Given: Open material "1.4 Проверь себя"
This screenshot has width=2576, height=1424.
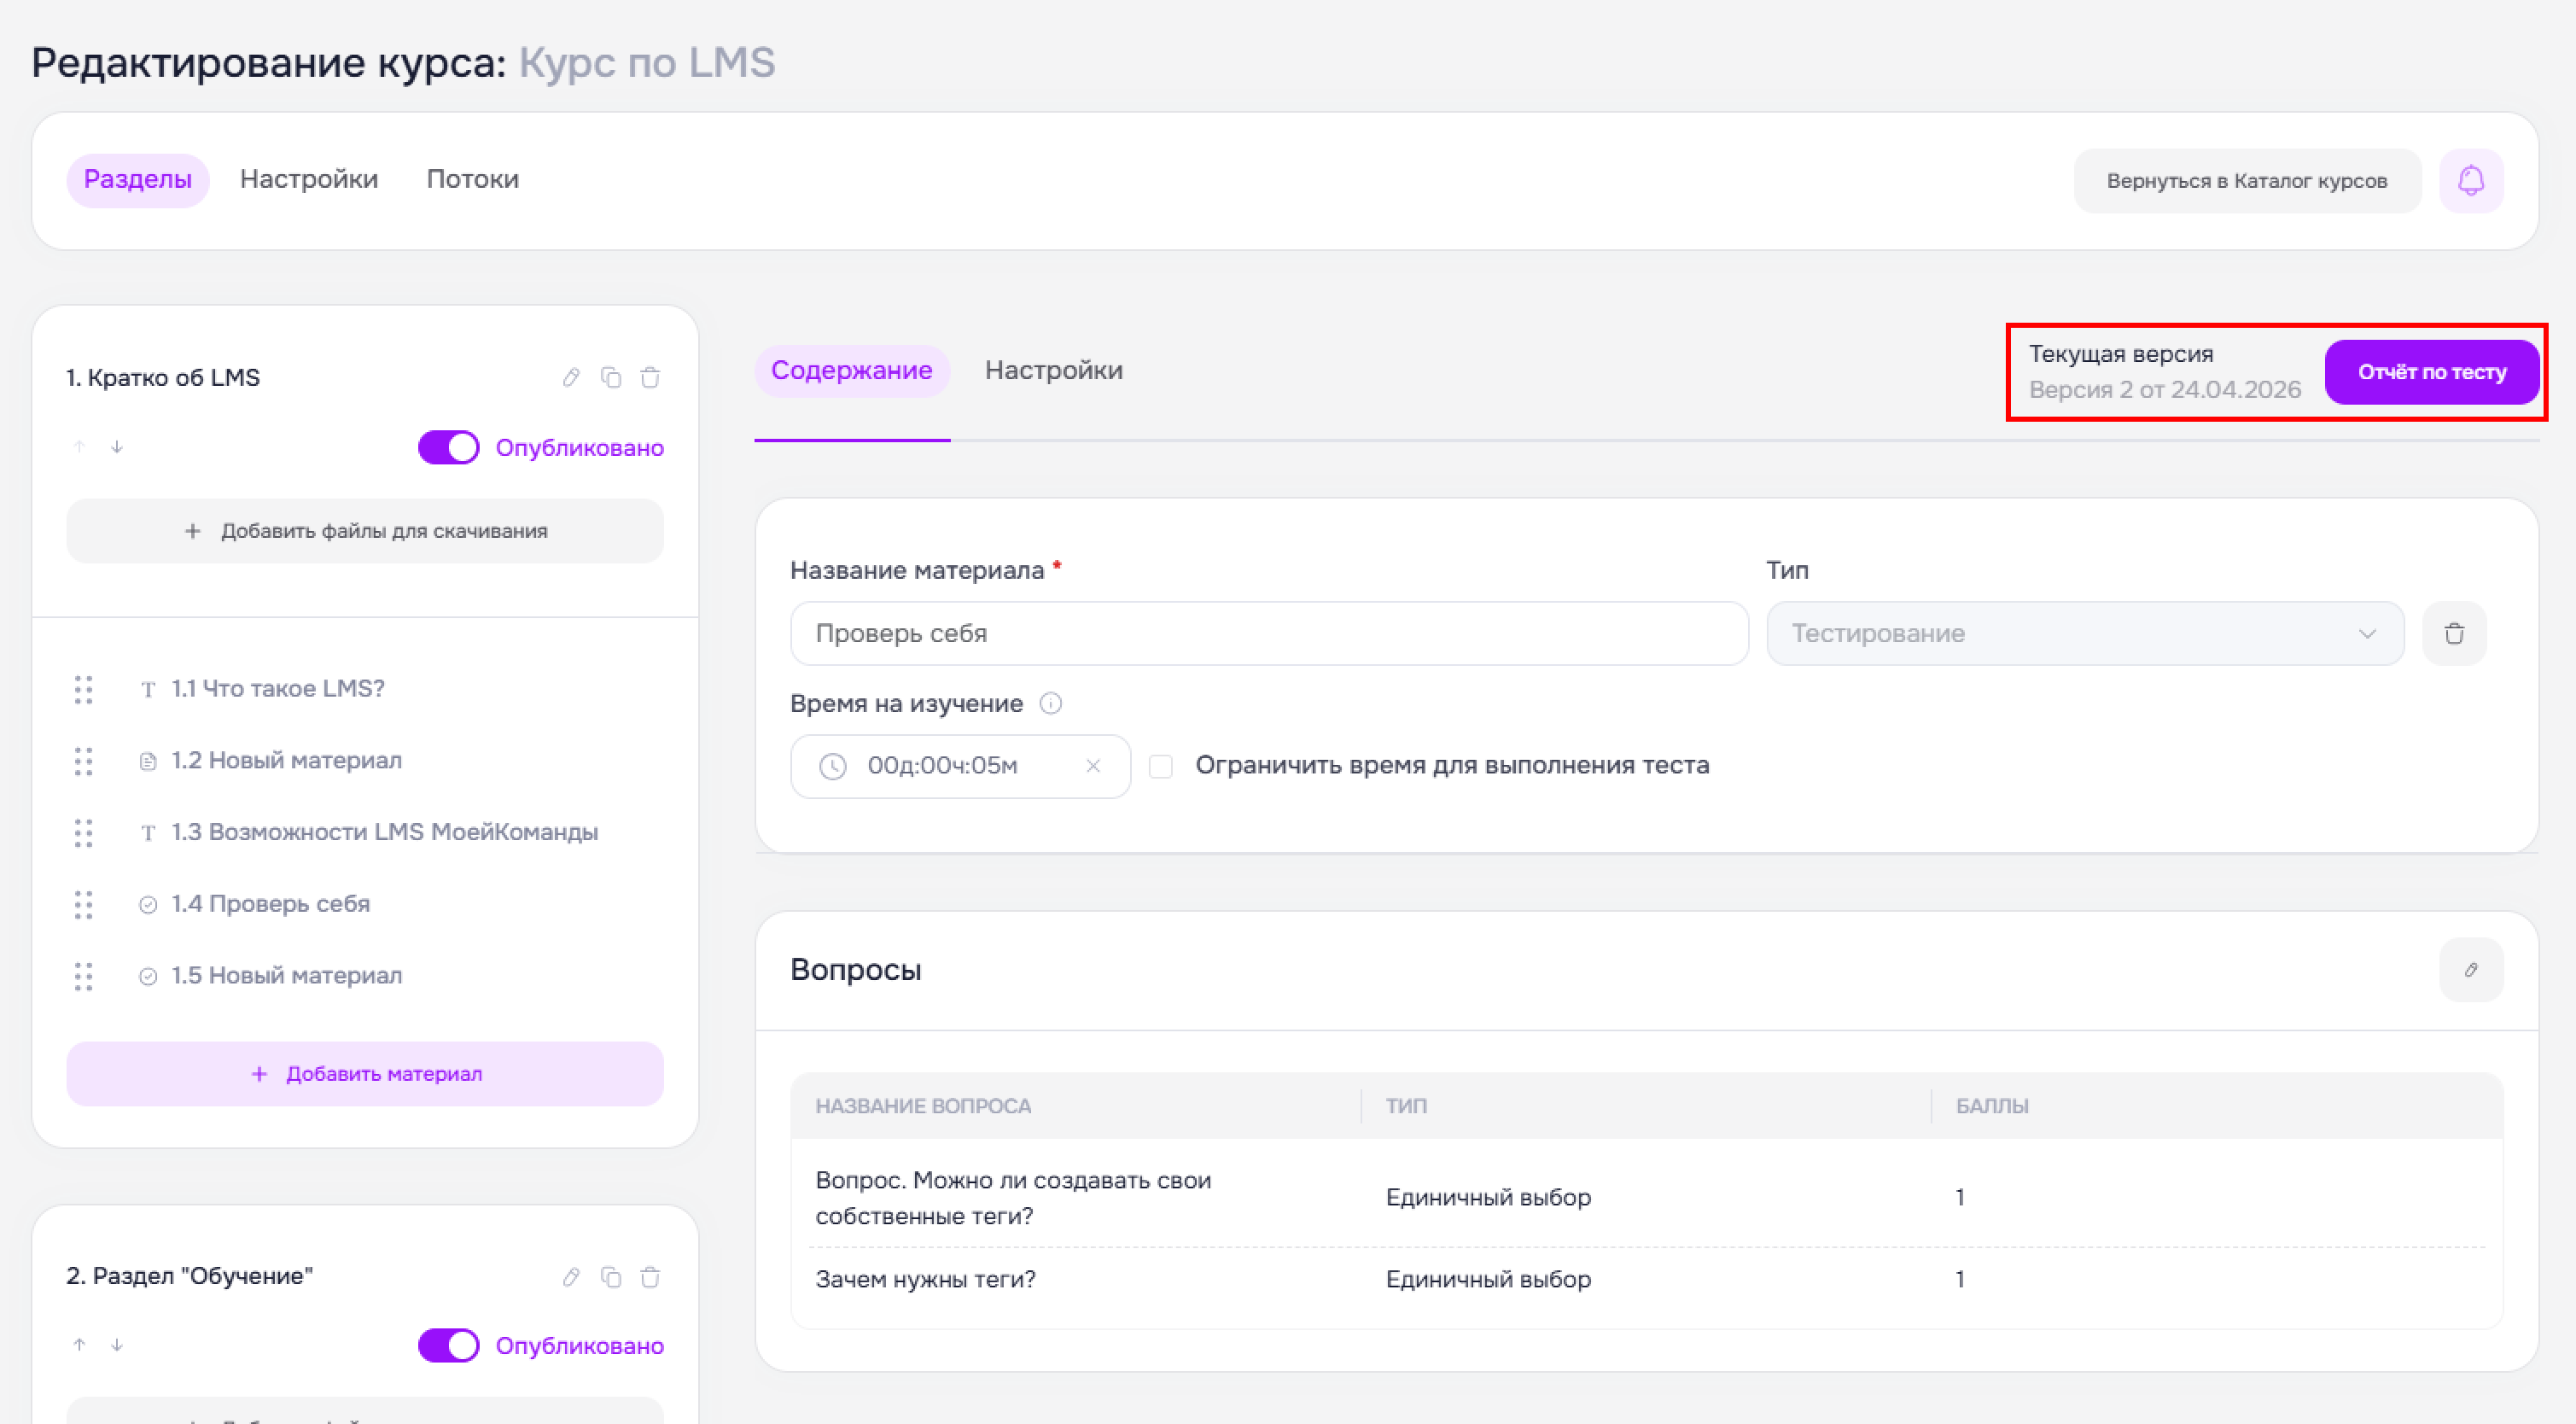Looking at the screenshot, I should (x=271, y=904).
